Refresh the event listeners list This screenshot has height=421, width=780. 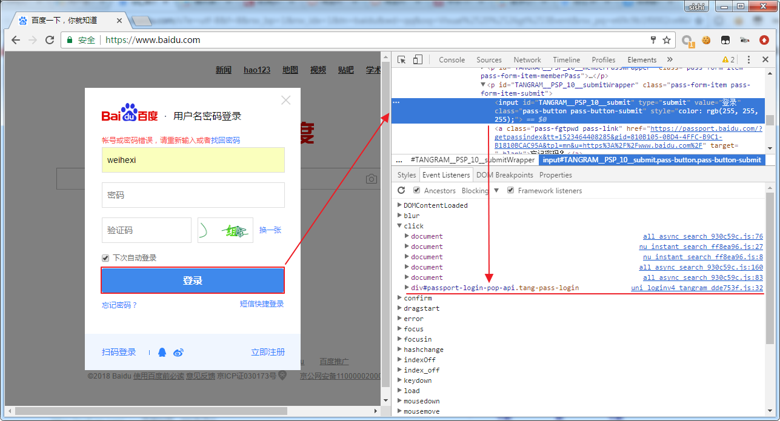tap(401, 190)
